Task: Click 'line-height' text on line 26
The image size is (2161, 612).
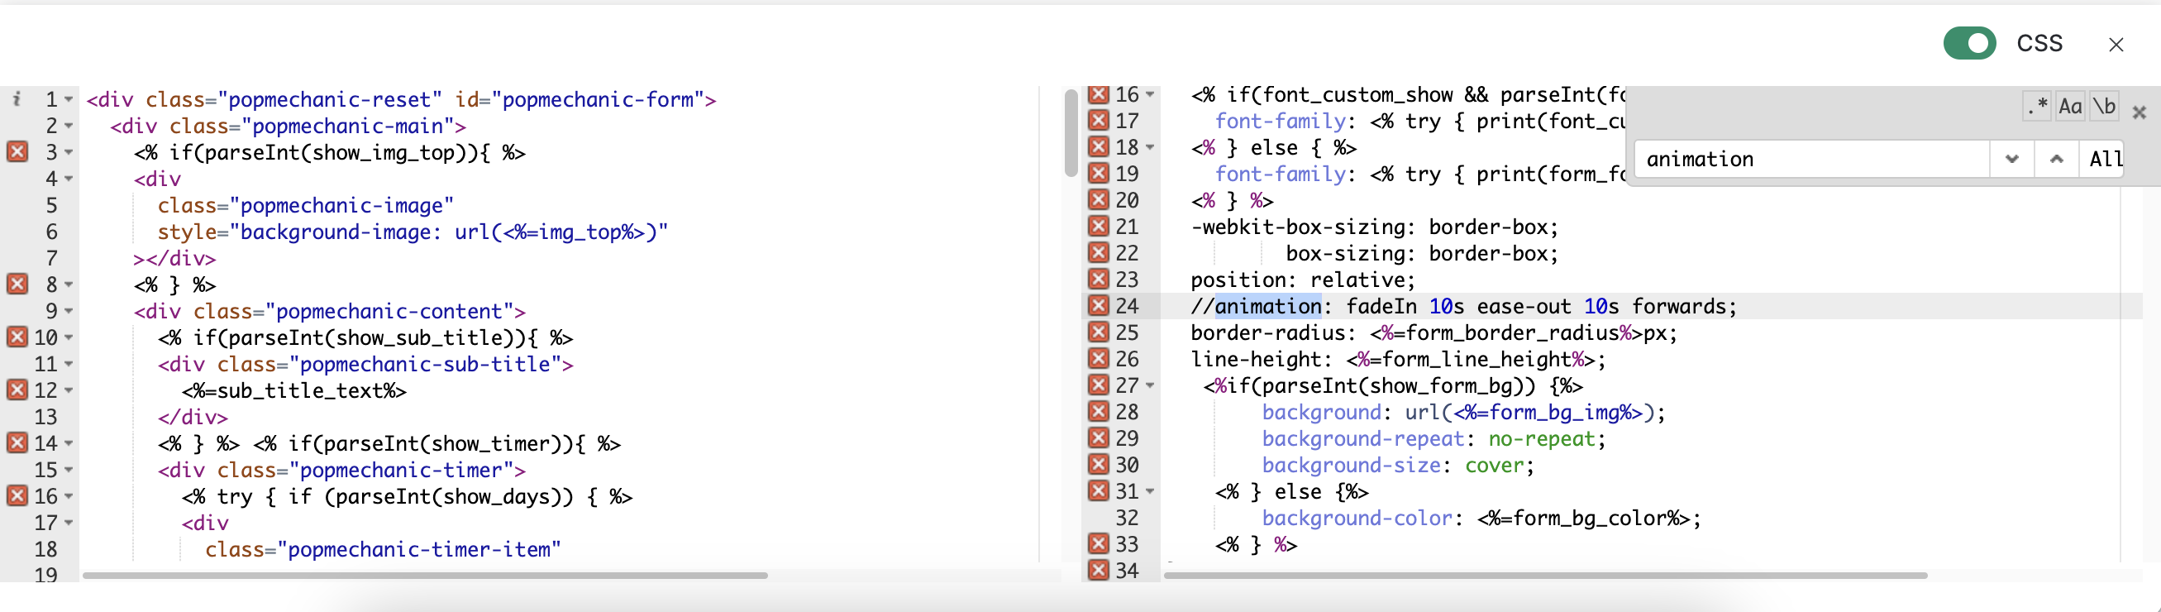Action: [x=1255, y=359]
